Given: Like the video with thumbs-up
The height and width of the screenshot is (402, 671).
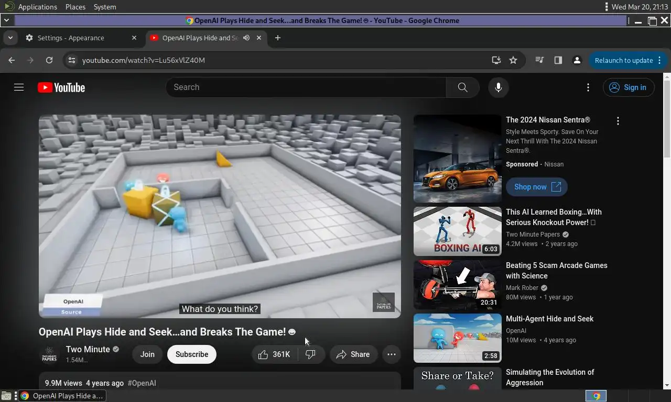Looking at the screenshot, I should [274, 354].
